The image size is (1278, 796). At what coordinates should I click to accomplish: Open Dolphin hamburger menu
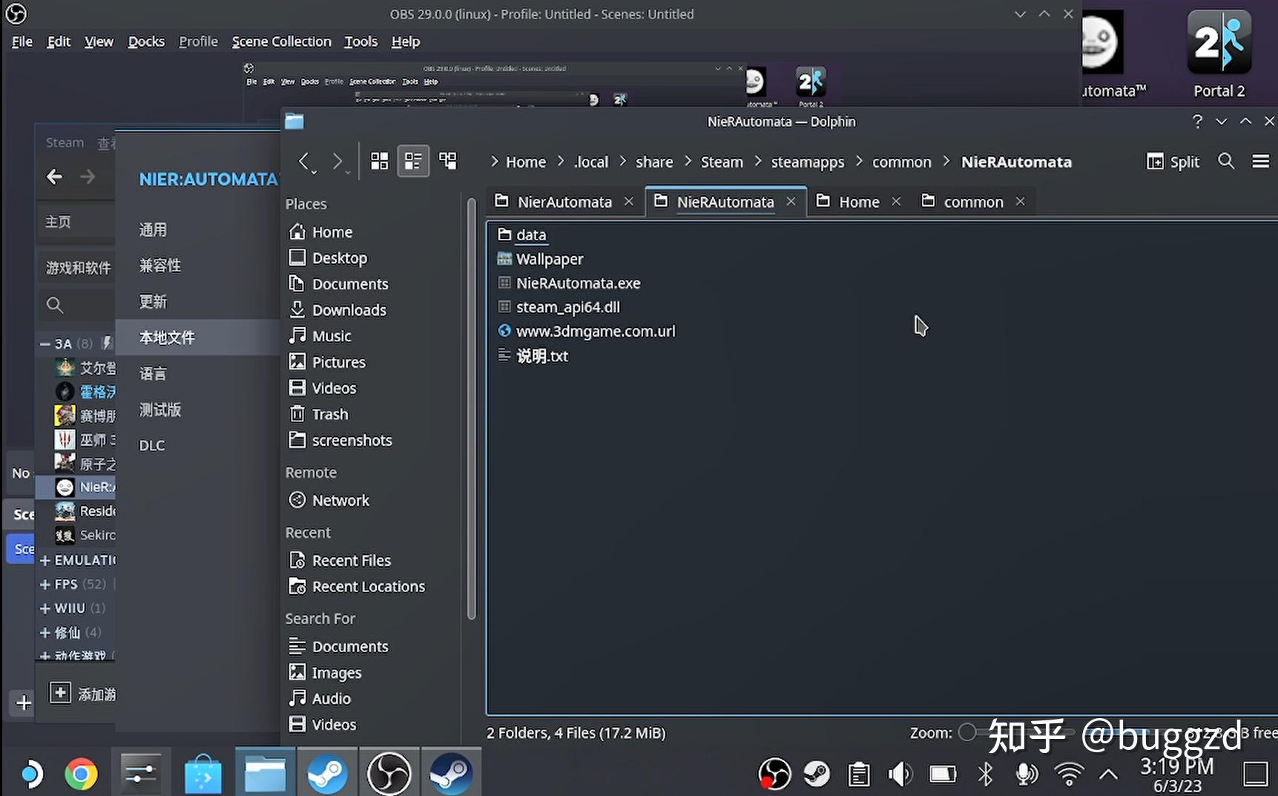pos(1260,161)
